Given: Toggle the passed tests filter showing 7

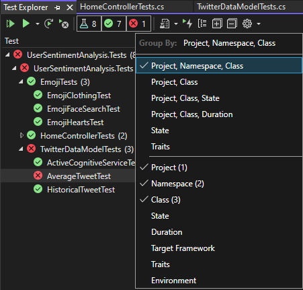Looking at the screenshot, I should pos(114,24).
